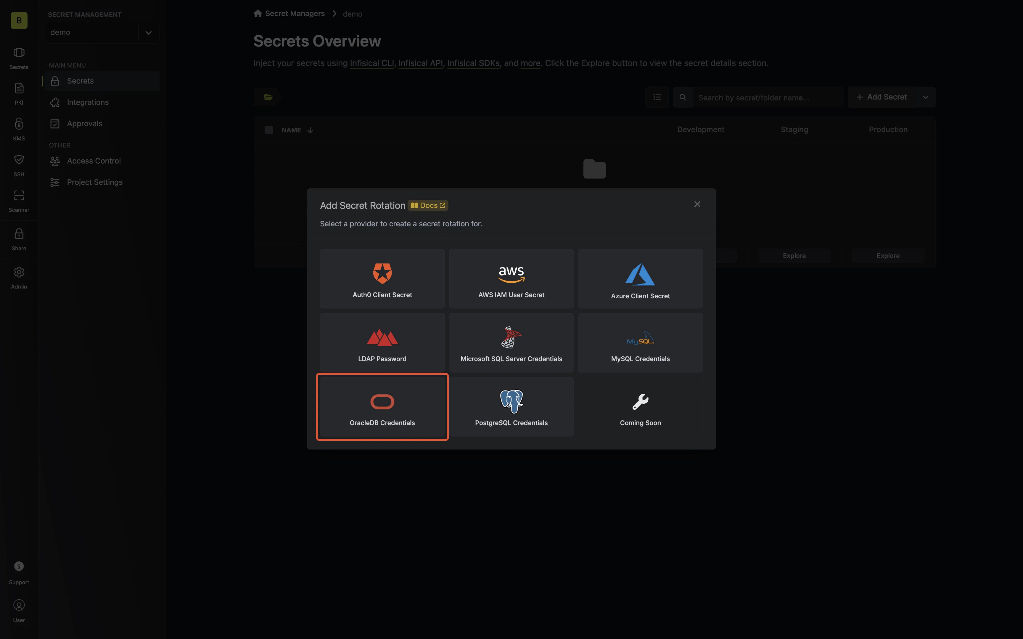The width and height of the screenshot is (1023, 639).
Task: Open Secrets in main menu
Action: pos(102,81)
